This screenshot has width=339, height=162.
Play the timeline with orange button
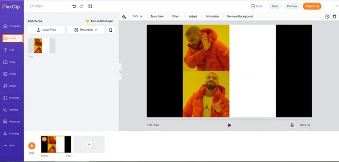point(32,146)
